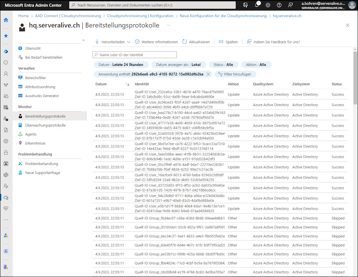Open the Datum: Letzte 24 Stunden filter
Image resolution: width=358 pixels, height=277 pixels.
(121, 64)
